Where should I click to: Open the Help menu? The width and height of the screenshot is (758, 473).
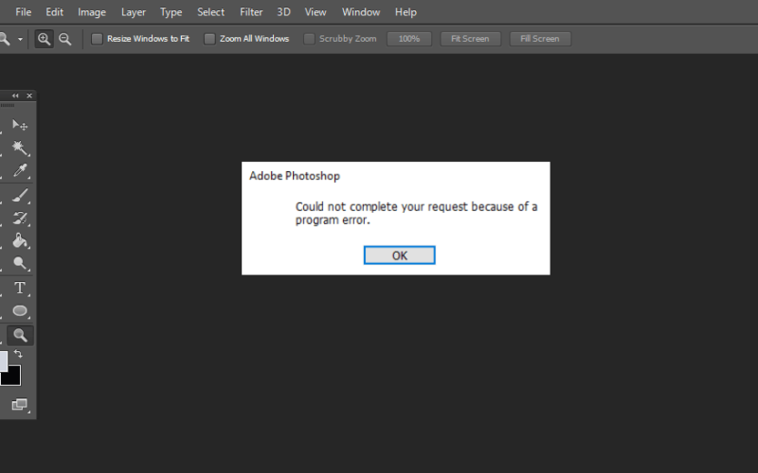pyautogui.click(x=406, y=12)
